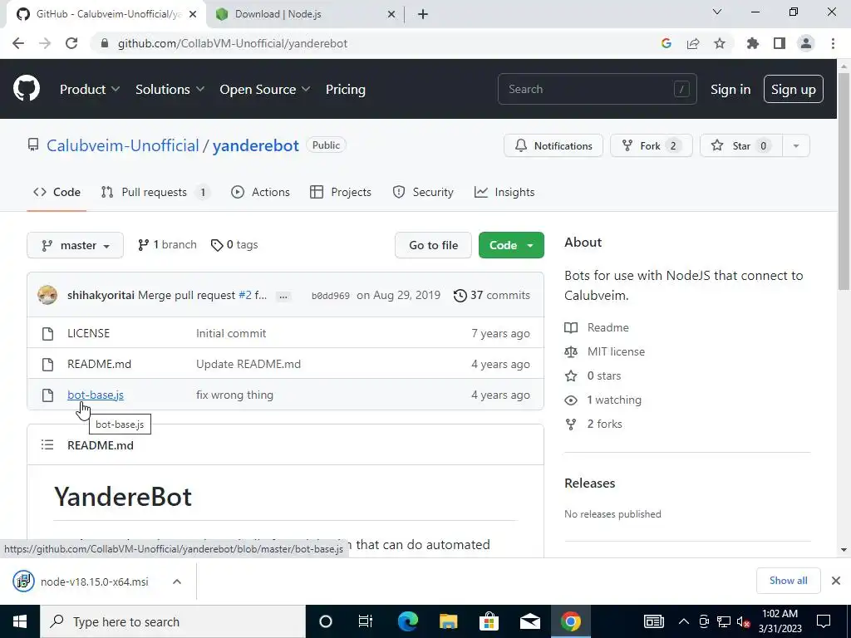The height and width of the screenshot is (638, 851).
Task: Open the Star lists dropdown arrow
Action: pos(796,145)
